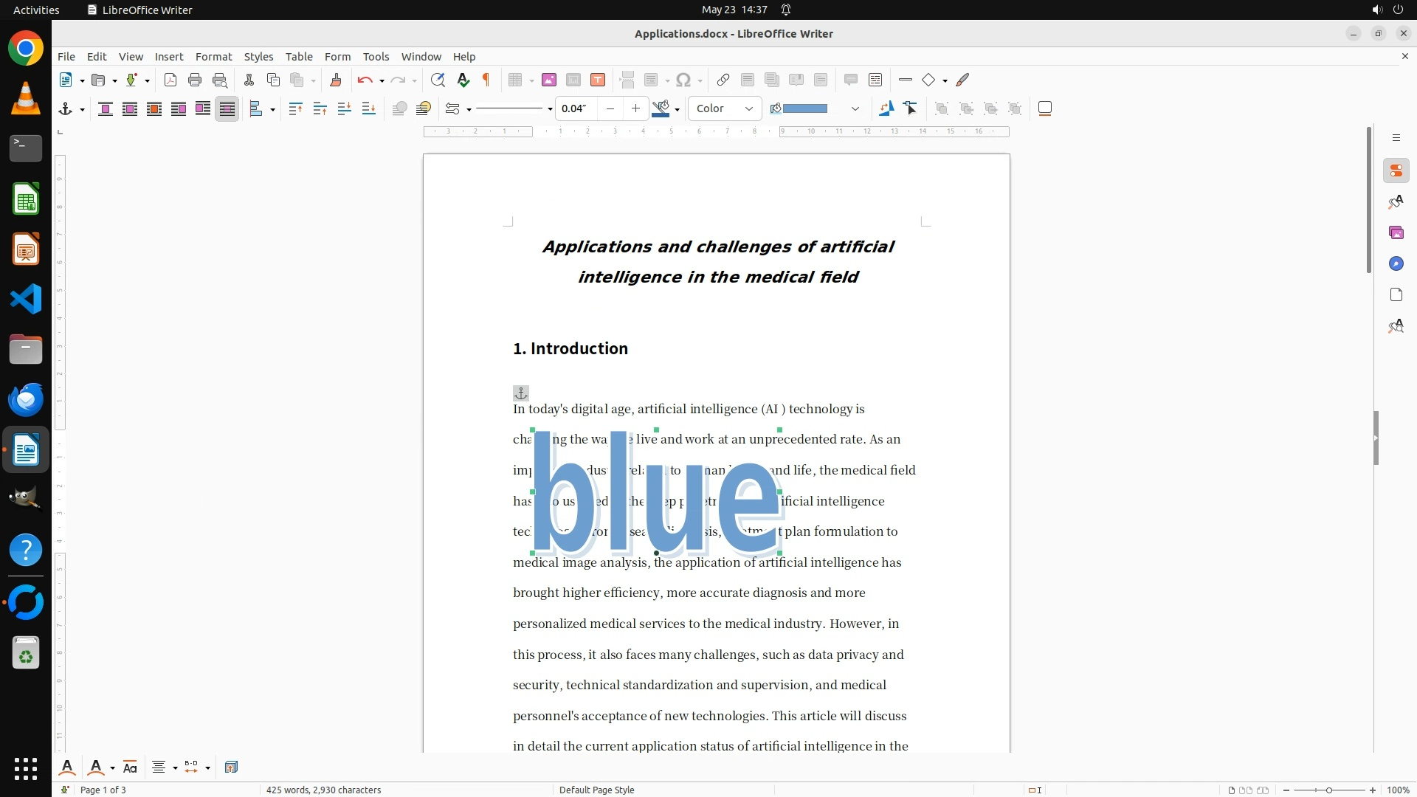Expand the fill type Color dropdown

(748, 108)
